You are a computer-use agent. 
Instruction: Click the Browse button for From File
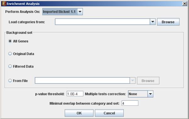pyautogui.click(x=148, y=81)
